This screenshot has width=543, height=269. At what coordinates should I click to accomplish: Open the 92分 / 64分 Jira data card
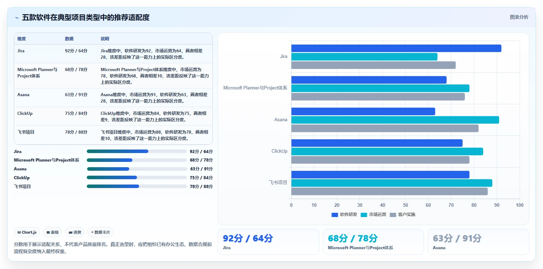(268, 242)
